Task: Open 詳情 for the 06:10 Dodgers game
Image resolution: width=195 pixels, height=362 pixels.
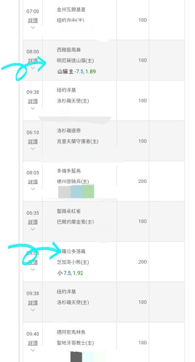Action: tap(33, 142)
